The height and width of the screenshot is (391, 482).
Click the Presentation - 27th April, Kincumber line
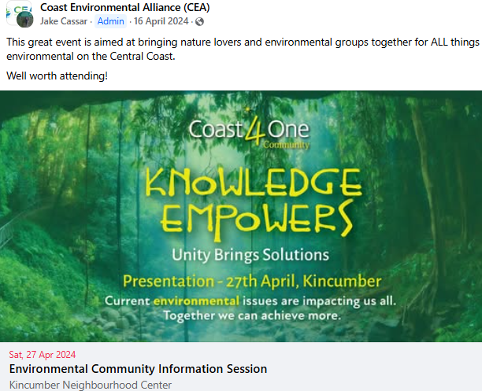[x=251, y=281]
